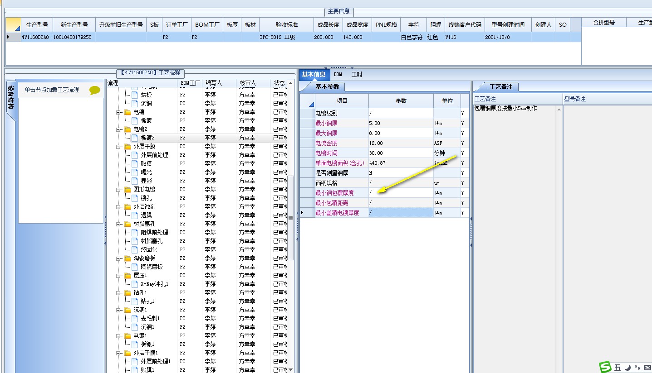Select the 贴膜 tree item under 外层干膜

(x=146, y=164)
